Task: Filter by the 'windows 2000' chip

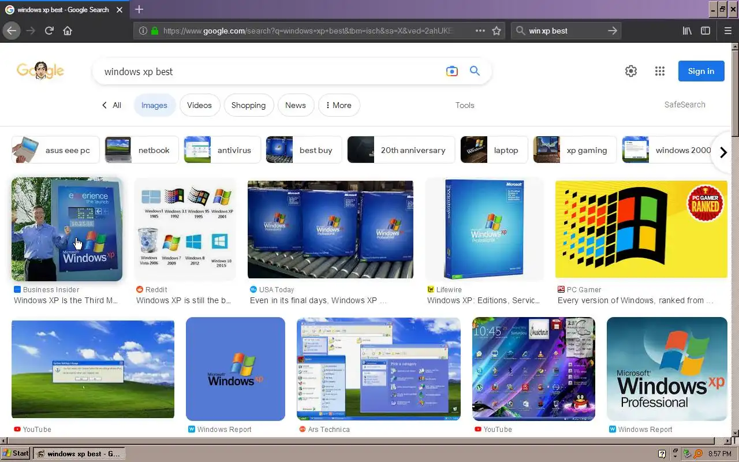Action: (x=667, y=150)
